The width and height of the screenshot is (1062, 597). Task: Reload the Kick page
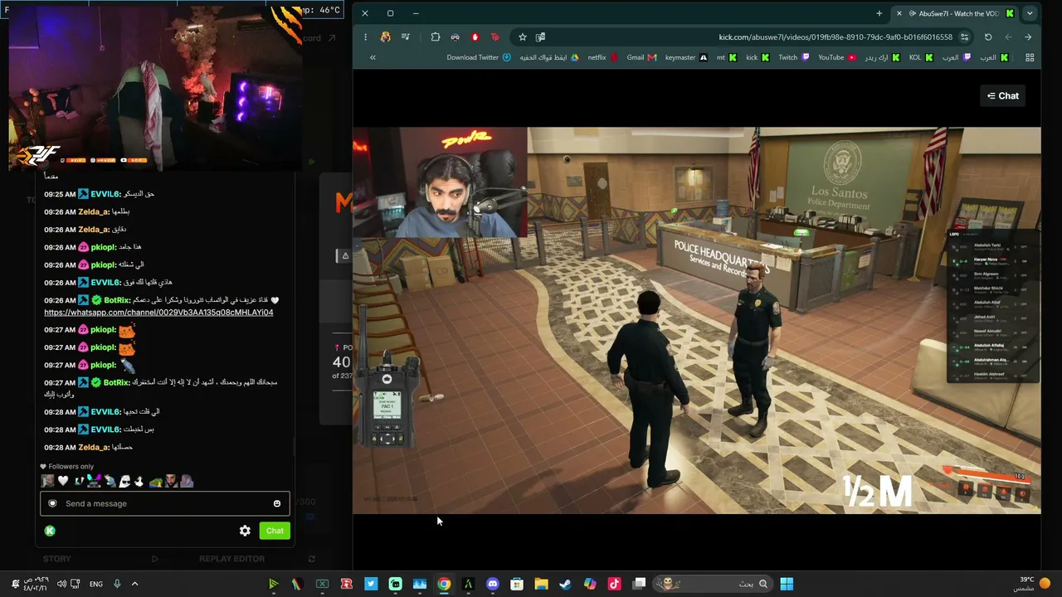988,36
